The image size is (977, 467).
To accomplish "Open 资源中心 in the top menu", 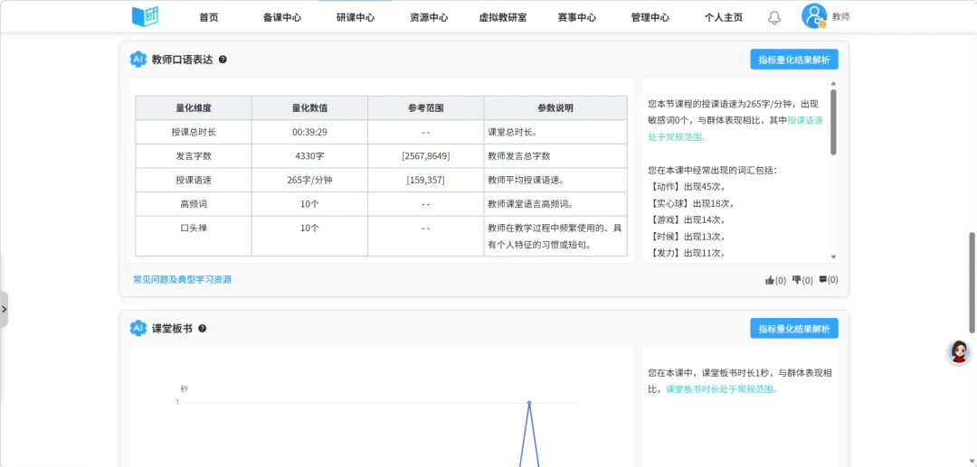I will coord(429,17).
